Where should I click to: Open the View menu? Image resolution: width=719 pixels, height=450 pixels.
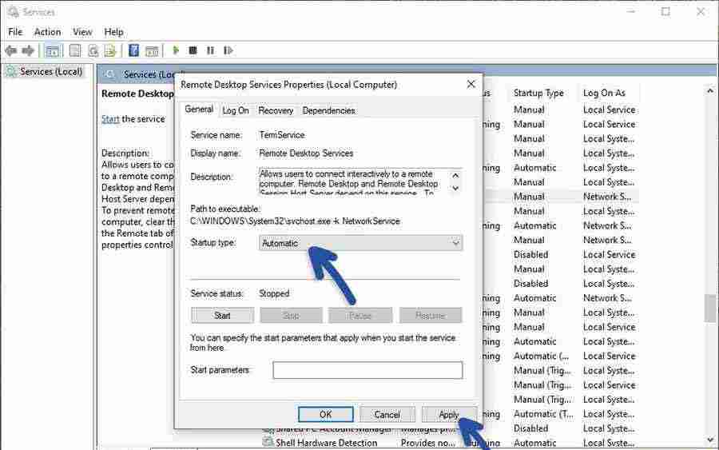coord(82,32)
